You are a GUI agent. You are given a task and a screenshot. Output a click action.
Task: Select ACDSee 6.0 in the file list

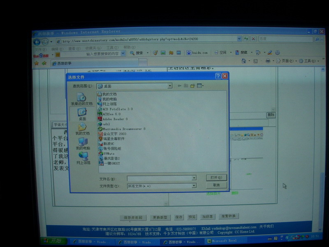(109, 114)
